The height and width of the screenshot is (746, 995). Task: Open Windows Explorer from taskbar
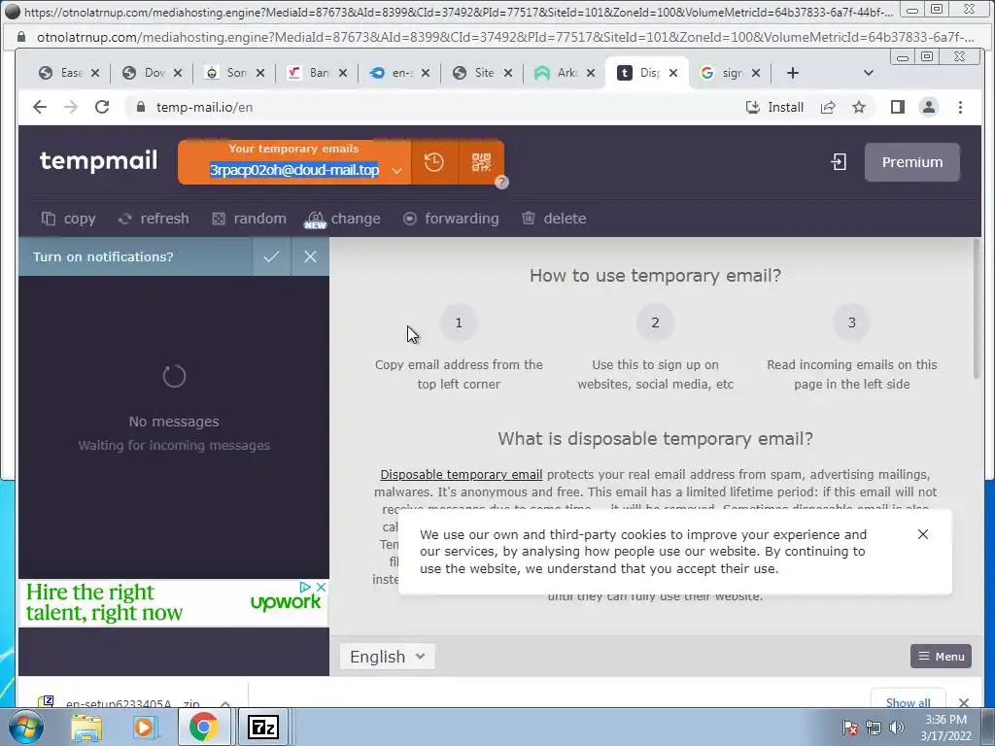[x=86, y=727]
